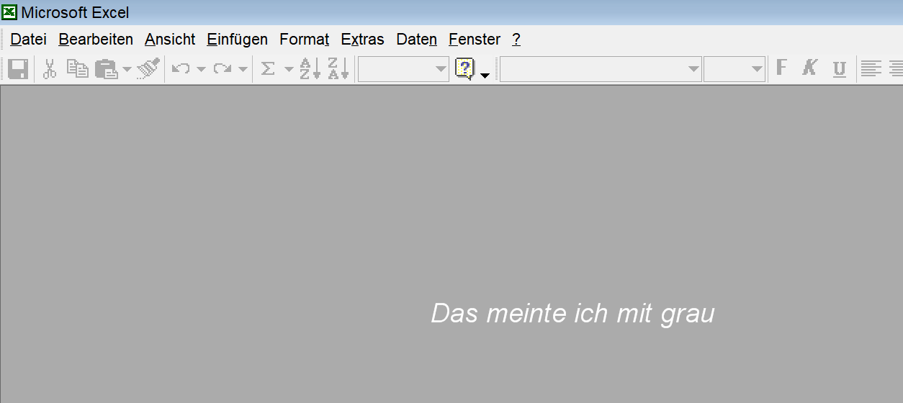Open the Format menu

[x=305, y=40]
